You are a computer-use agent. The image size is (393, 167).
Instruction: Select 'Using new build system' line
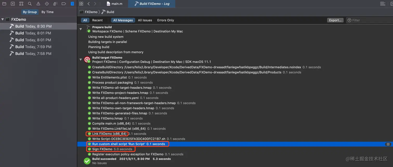click(106, 37)
